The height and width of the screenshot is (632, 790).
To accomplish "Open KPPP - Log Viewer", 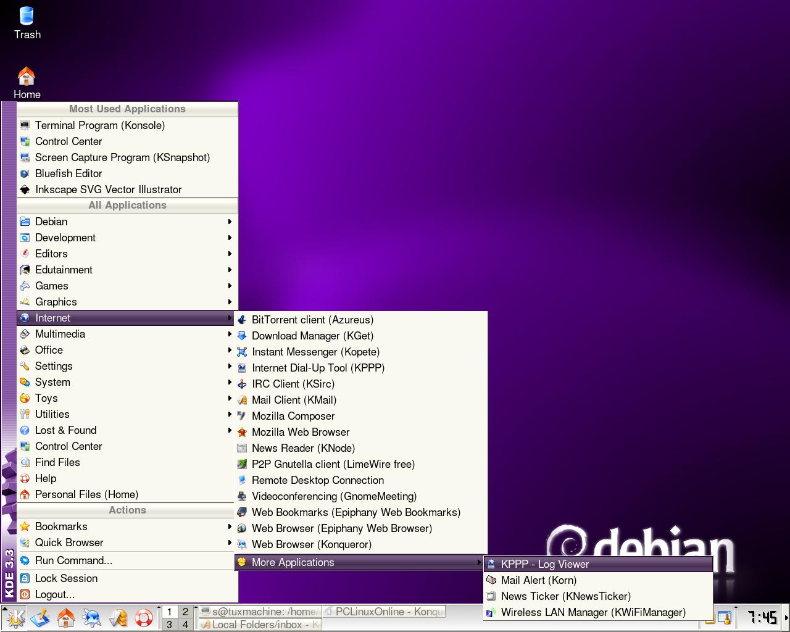I will [x=598, y=564].
